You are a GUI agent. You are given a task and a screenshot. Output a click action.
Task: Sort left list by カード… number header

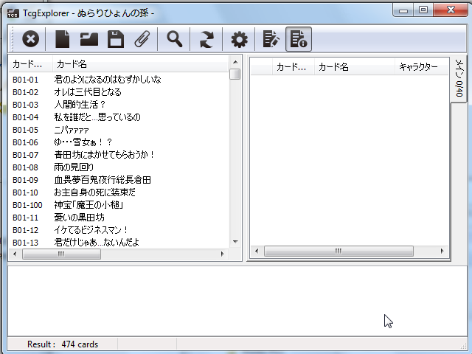[x=31, y=64]
